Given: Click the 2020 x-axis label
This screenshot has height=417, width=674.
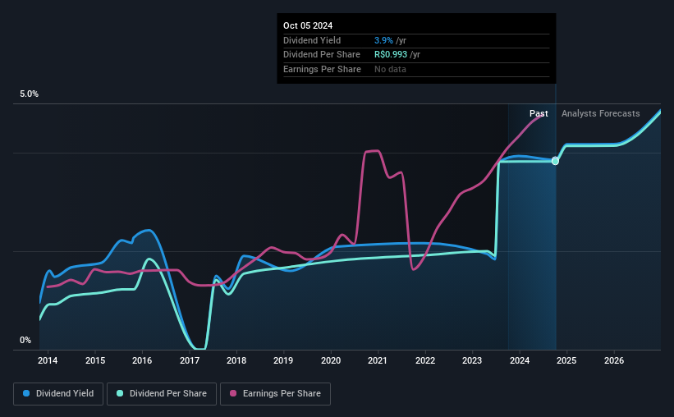Looking at the screenshot, I should 331,360.
